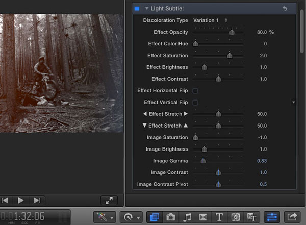Disable the Light Subtle effect blue checkbox

[137, 9]
